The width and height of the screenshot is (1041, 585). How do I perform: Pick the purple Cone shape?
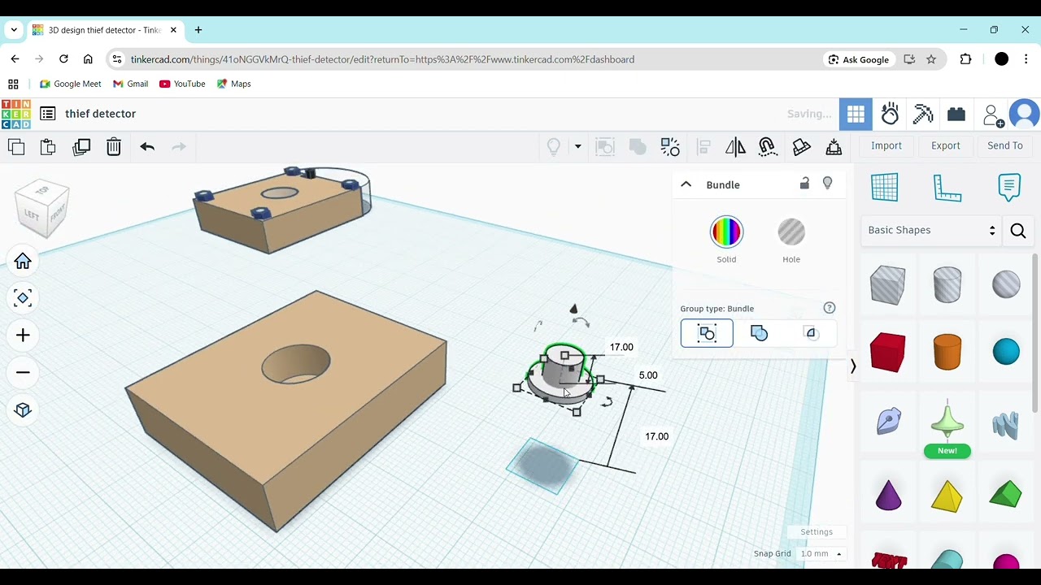[x=888, y=494]
